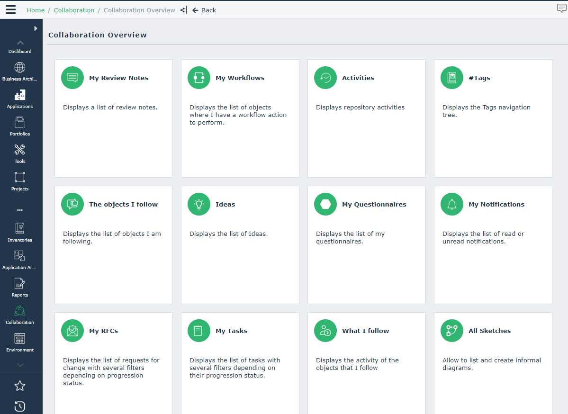Click the favorites star in sidebar

[x=20, y=386]
